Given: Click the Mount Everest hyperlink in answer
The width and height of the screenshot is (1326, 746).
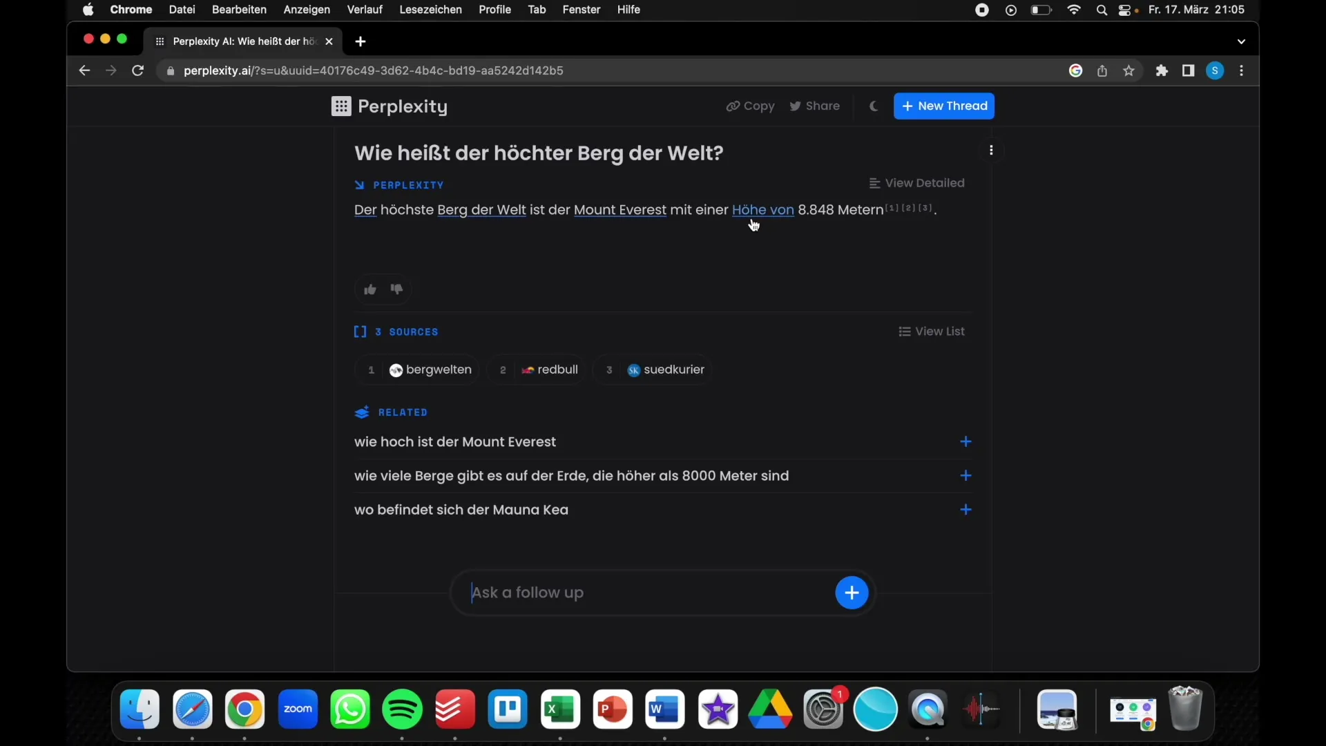Looking at the screenshot, I should pyautogui.click(x=619, y=209).
